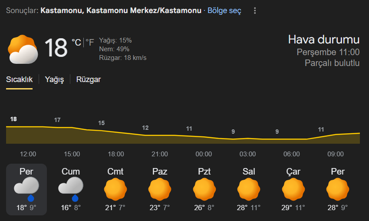Image resolution: width=369 pixels, height=221 pixels.
Task: Click the 03:00 time label on graph
Action: [x=247, y=154]
